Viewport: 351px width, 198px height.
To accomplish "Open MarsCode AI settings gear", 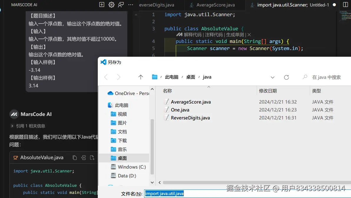I will [x=111, y=5].
